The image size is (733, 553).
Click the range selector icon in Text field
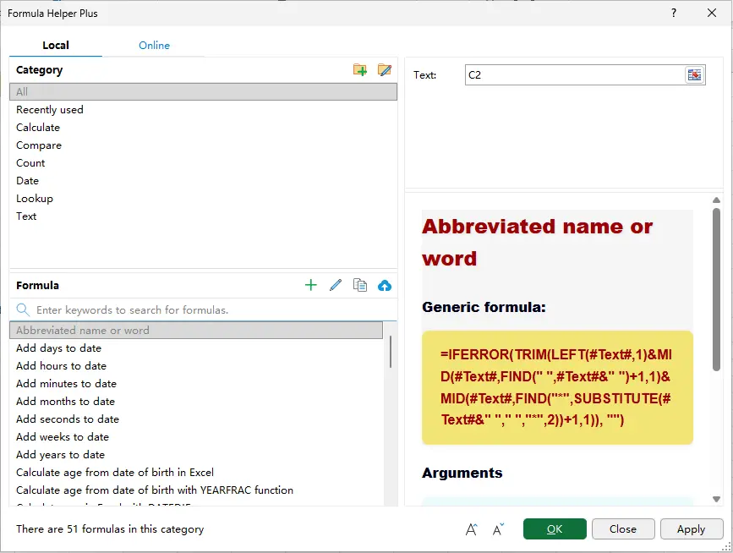coord(695,74)
